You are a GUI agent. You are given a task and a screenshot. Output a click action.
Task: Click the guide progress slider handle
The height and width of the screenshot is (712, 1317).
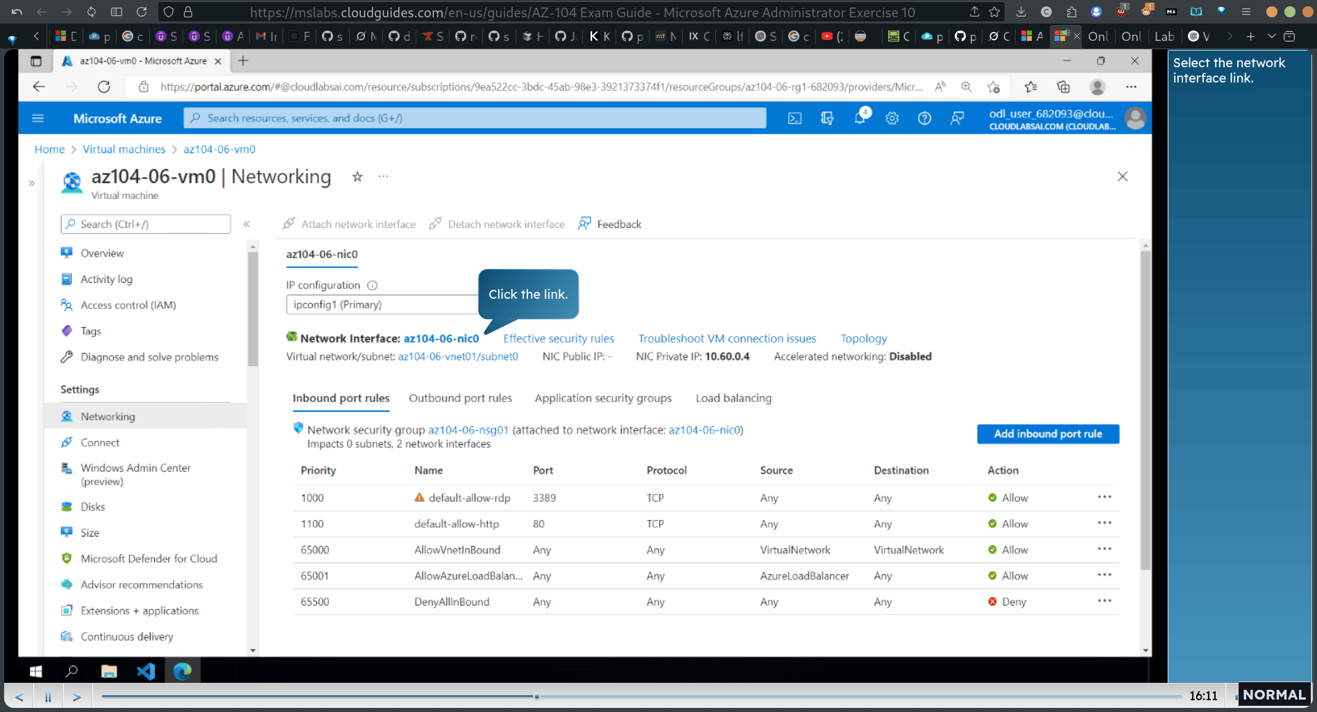click(x=536, y=696)
